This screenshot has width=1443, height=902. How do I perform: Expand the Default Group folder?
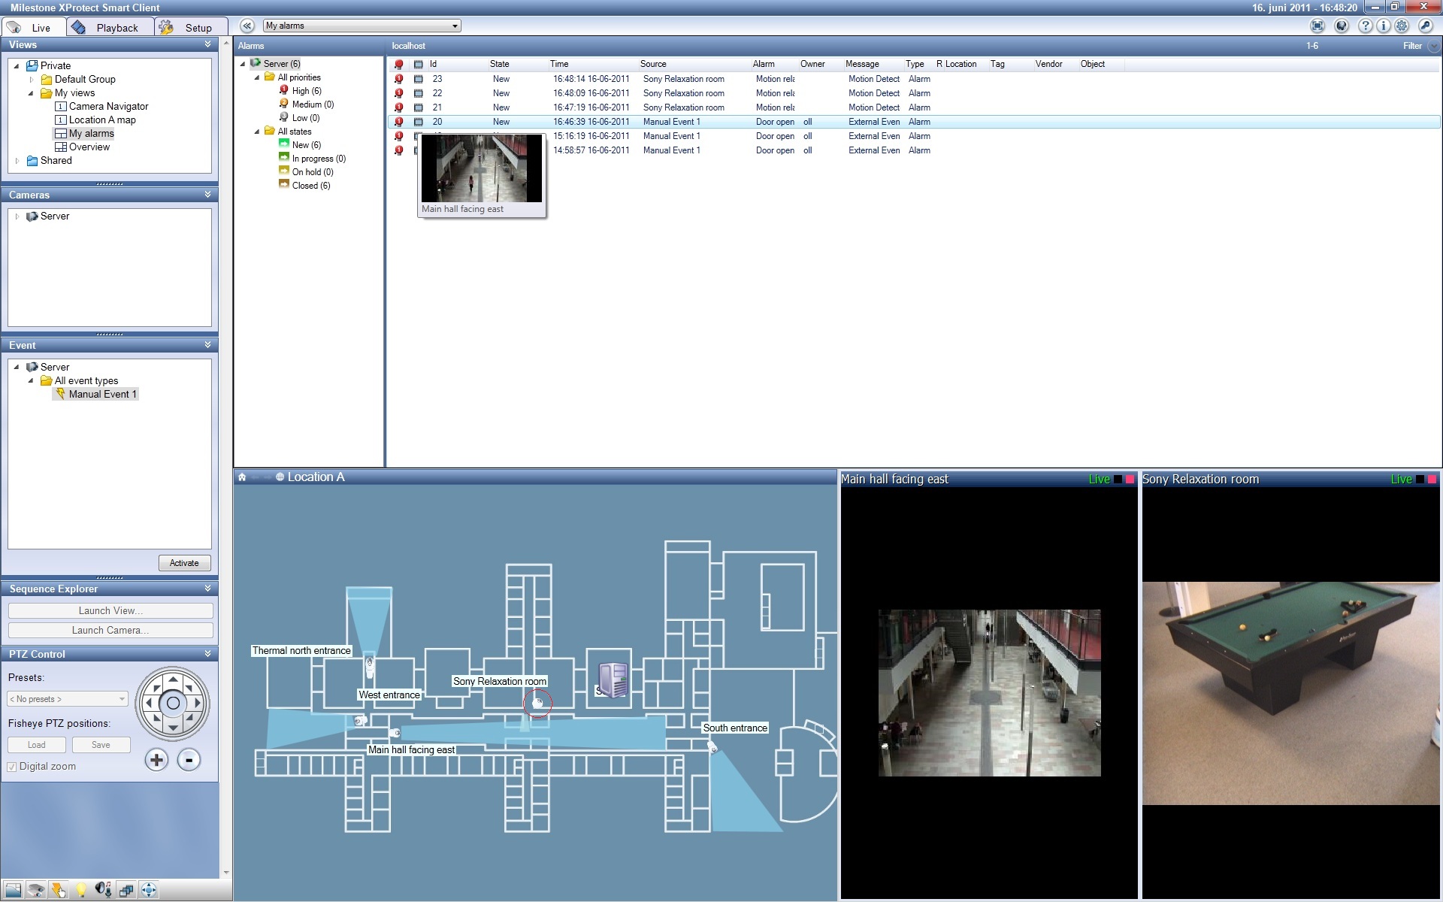(32, 80)
